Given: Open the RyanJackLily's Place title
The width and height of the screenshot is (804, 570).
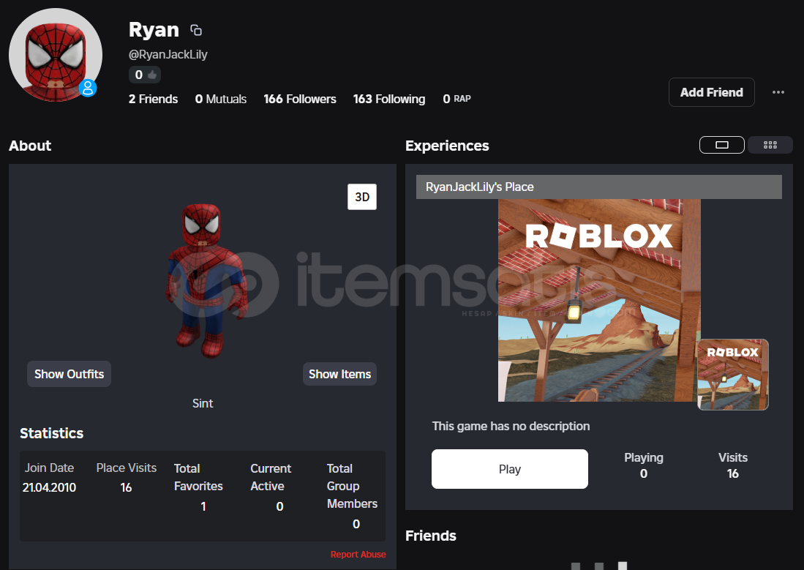Looking at the screenshot, I should 480,187.
